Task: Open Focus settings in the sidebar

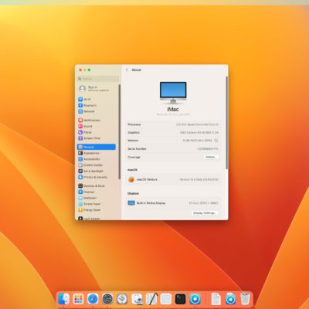Action: [97, 132]
